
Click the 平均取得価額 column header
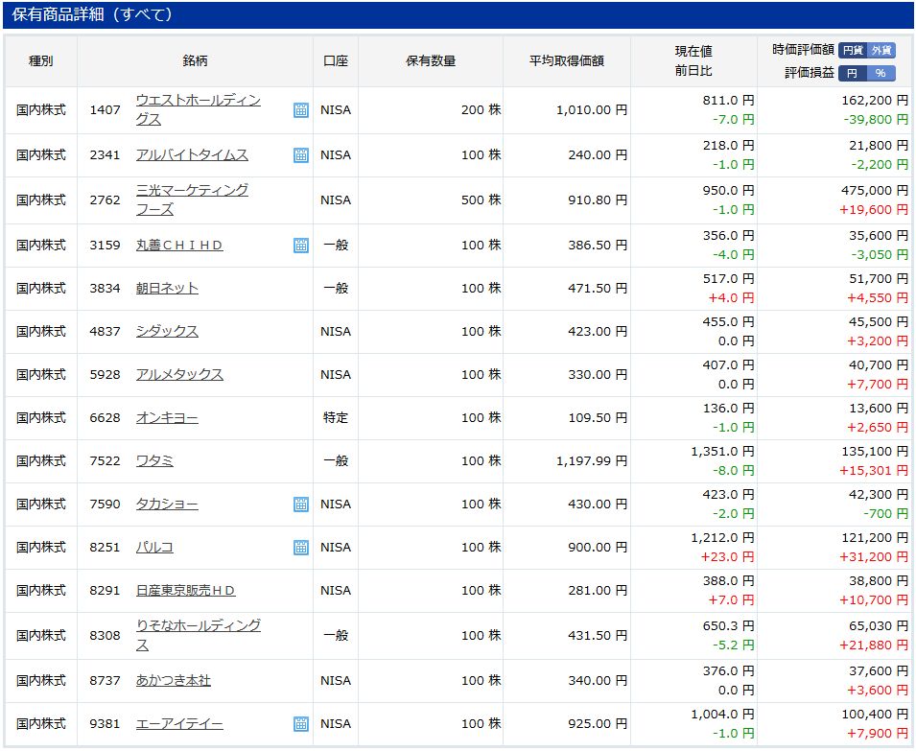tap(567, 60)
